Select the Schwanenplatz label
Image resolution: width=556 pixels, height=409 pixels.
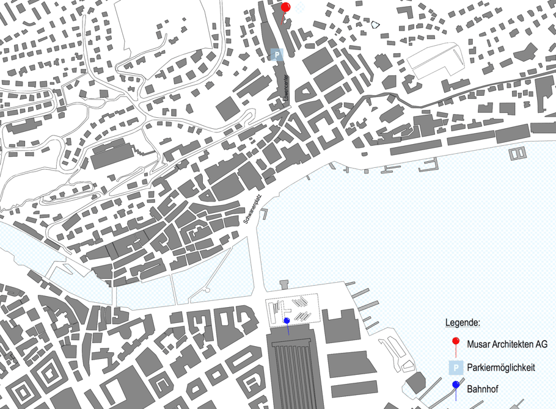coord(252,208)
